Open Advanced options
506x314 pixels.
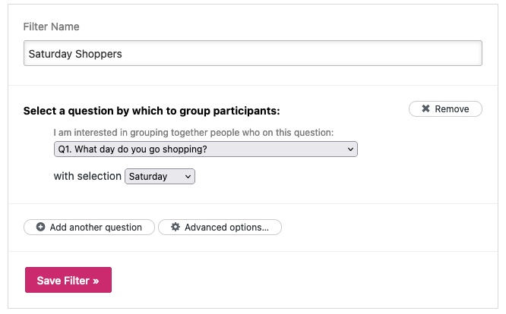click(220, 227)
